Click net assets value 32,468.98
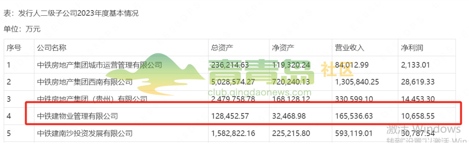This screenshot has width=469, height=148. point(289,116)
